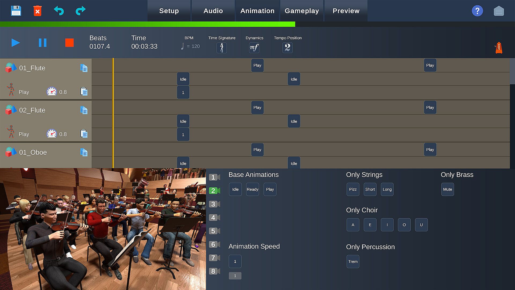This screenshot has height=290, width=515.
Task: Open the Tempo Position selector
Action: pyautogui.click(x=287, y=48)
